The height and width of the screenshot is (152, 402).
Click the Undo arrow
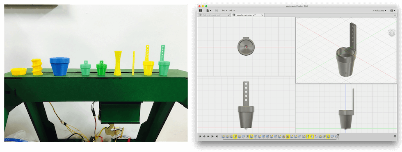(223, 11)
